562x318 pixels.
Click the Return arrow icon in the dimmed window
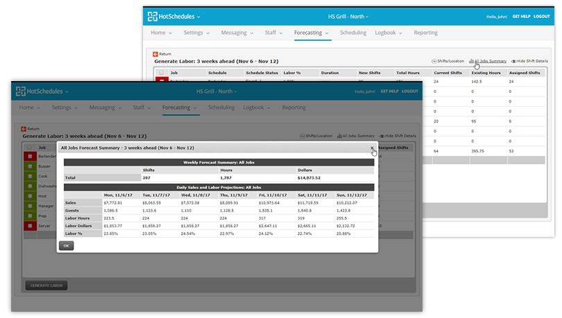coord(24,129)
